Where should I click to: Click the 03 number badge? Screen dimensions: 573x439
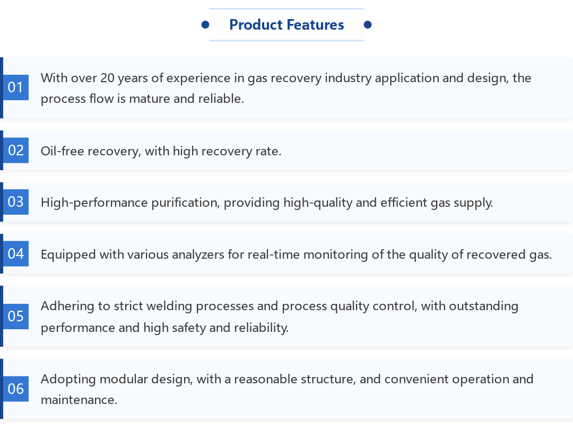point(16,201)
